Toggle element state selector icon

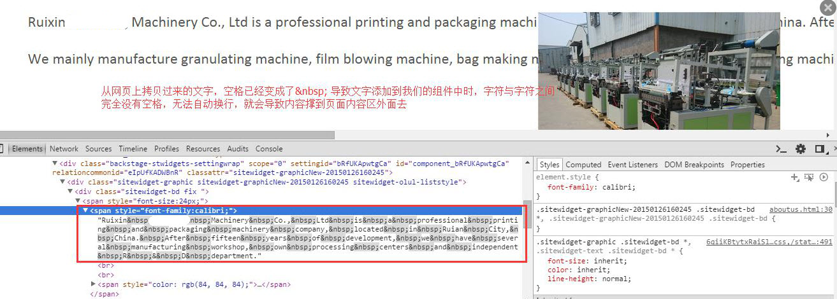point(809,177)
